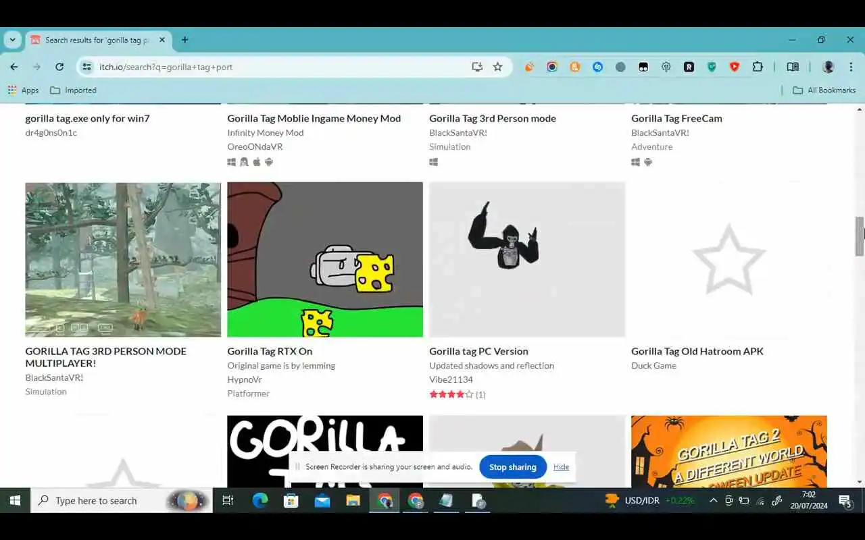Click the install app icon in address bar

coord(477,67)
